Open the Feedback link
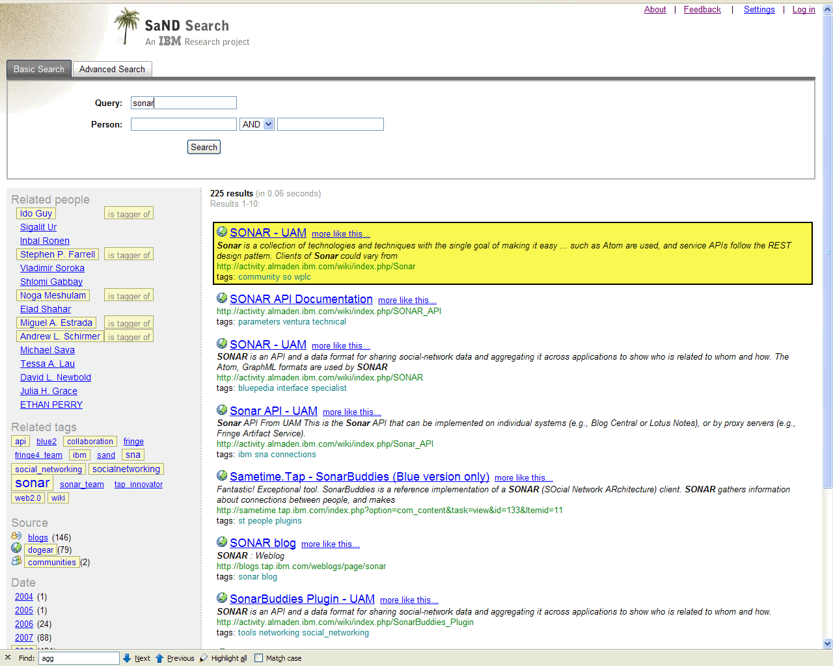The image size is (833, 666). (702, 10)
